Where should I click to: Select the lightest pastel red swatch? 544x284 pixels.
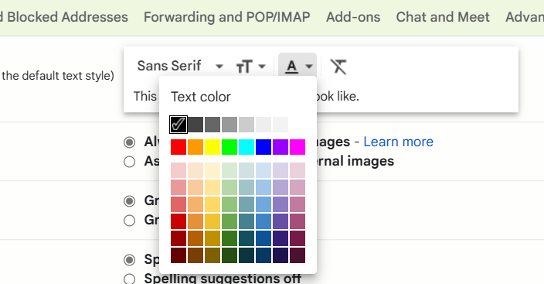(x=178, y=170)
